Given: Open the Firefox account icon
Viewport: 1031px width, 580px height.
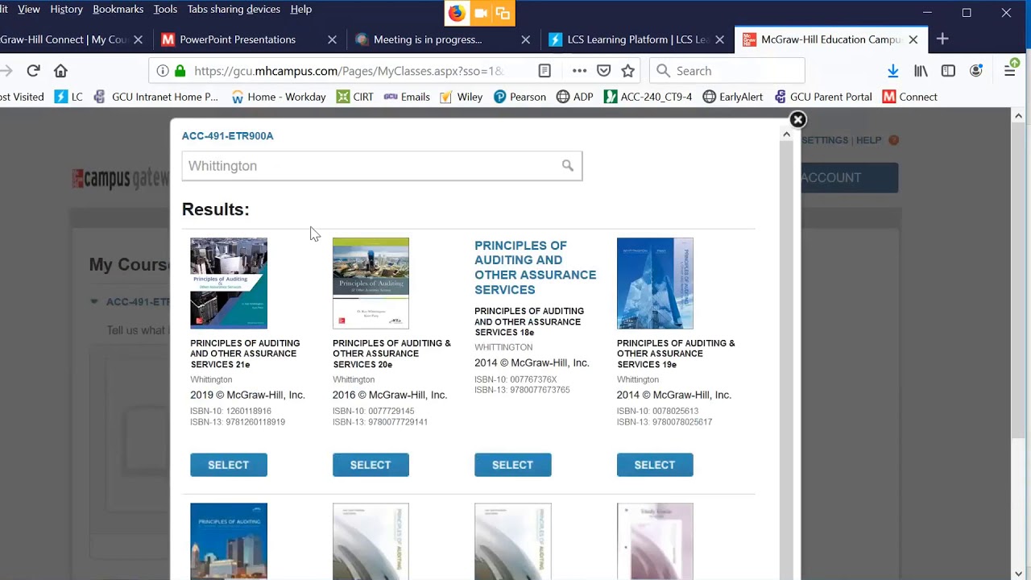Looking at the screenshot, I should (x=976, y=71).
